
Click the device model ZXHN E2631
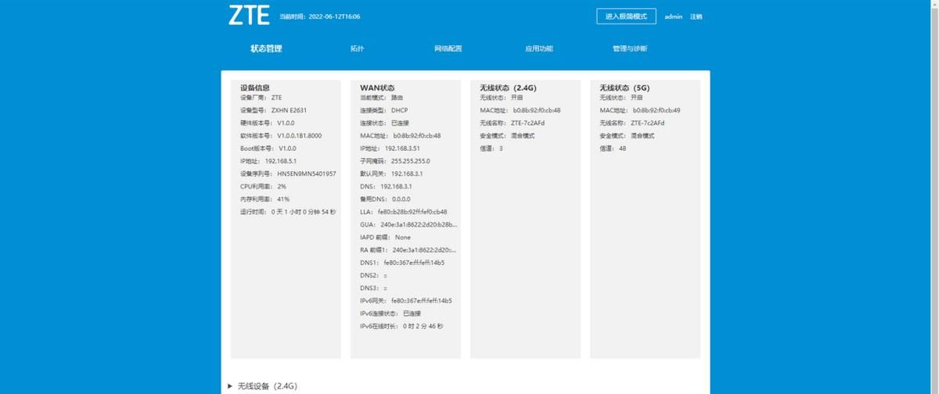coord(290,110)
